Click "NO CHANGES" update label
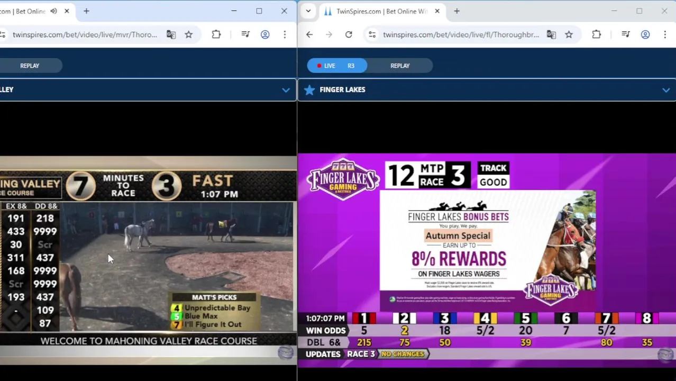 (403, 354)
